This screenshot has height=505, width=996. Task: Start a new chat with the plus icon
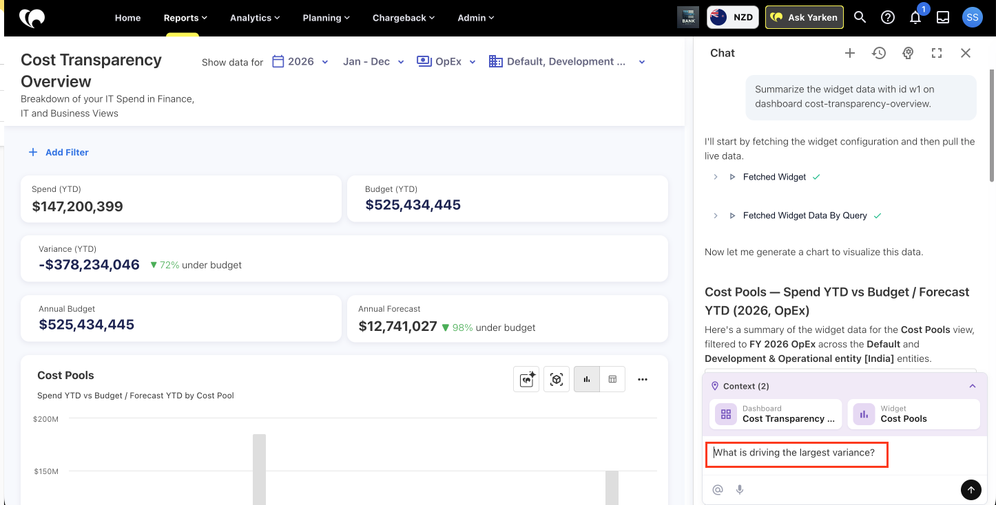coord(850,53)
